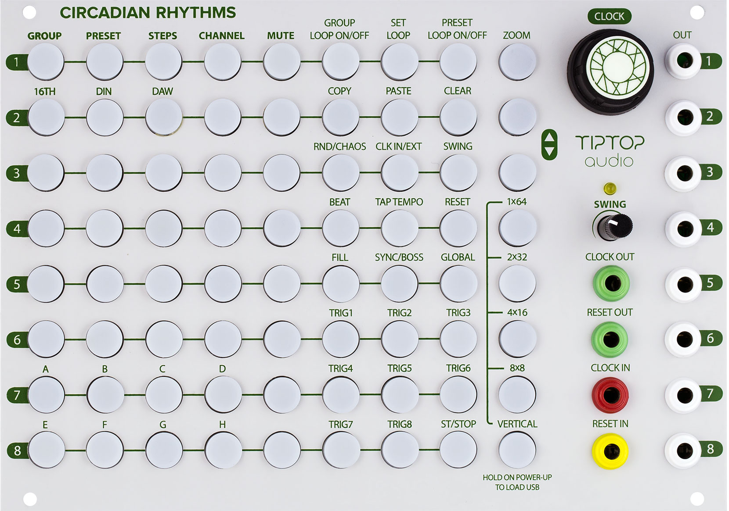
Task: Select the 2x32 view mode button
Action: click(x=517, y=284)
